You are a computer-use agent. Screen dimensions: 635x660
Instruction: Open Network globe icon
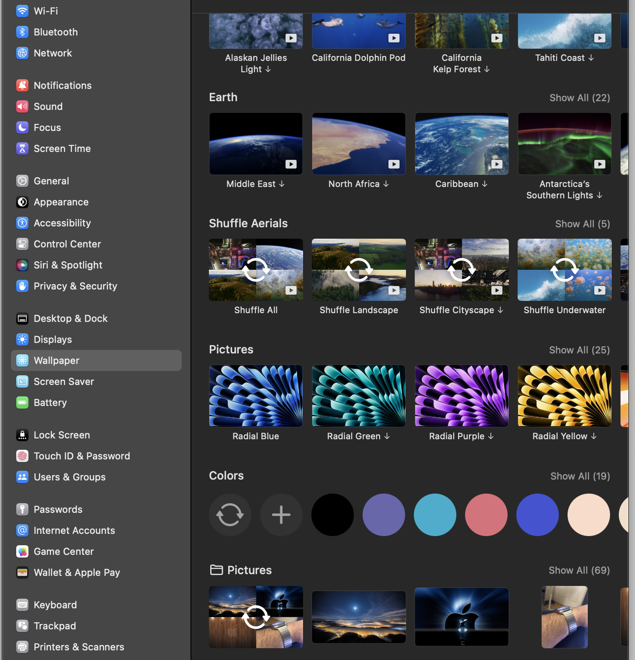[22, 53]
